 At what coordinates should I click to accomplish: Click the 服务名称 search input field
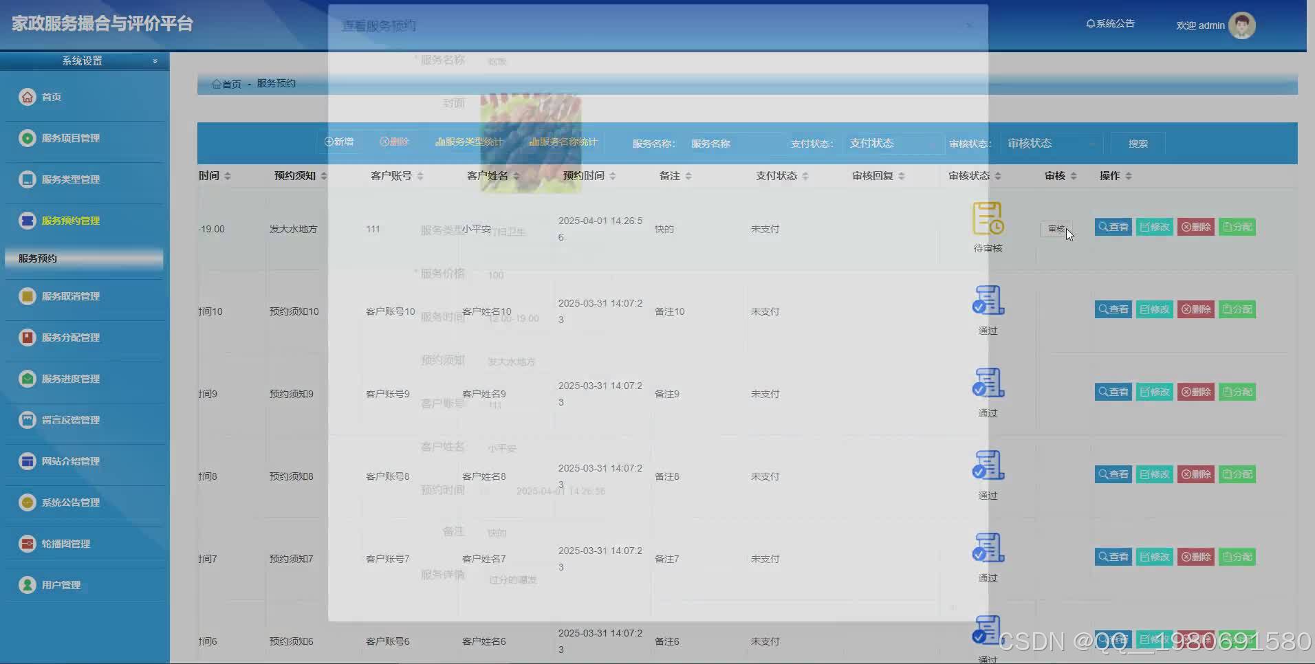710,144
